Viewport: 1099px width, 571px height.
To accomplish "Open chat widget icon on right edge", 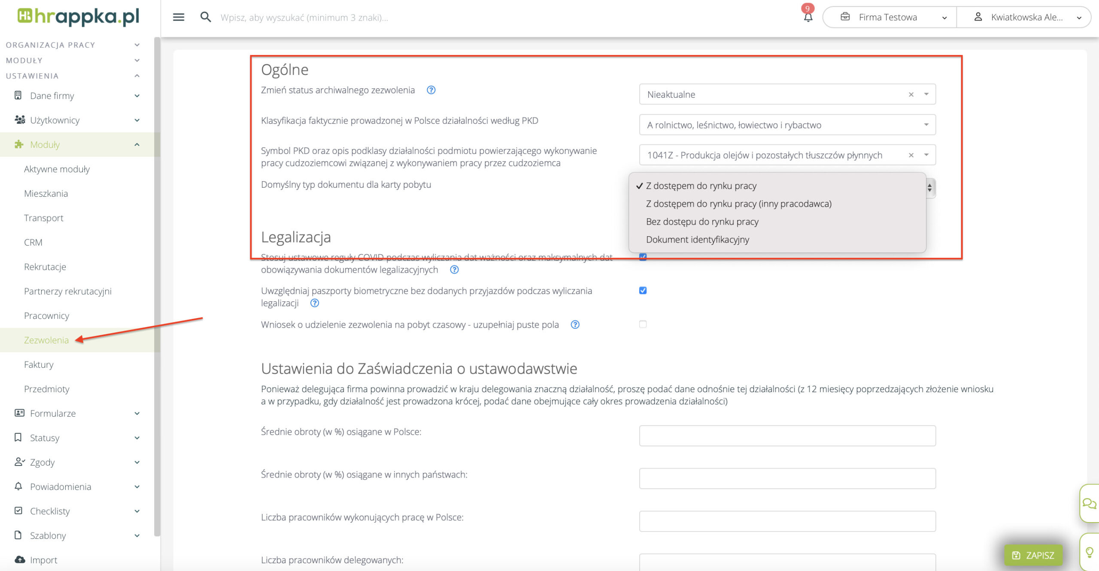I will (1089, 503).
